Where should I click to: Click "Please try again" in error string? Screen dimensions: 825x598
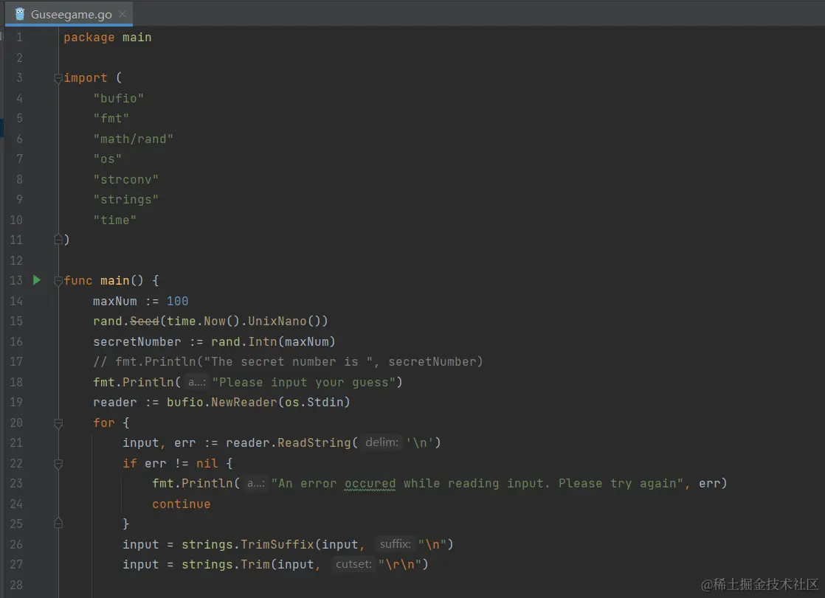click(x=616, y=484)
